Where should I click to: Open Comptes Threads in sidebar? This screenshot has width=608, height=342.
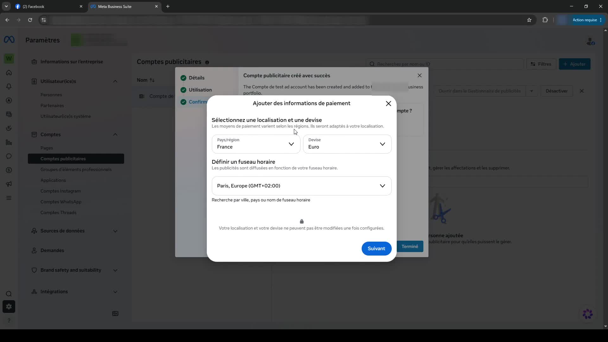coord(58,212)
